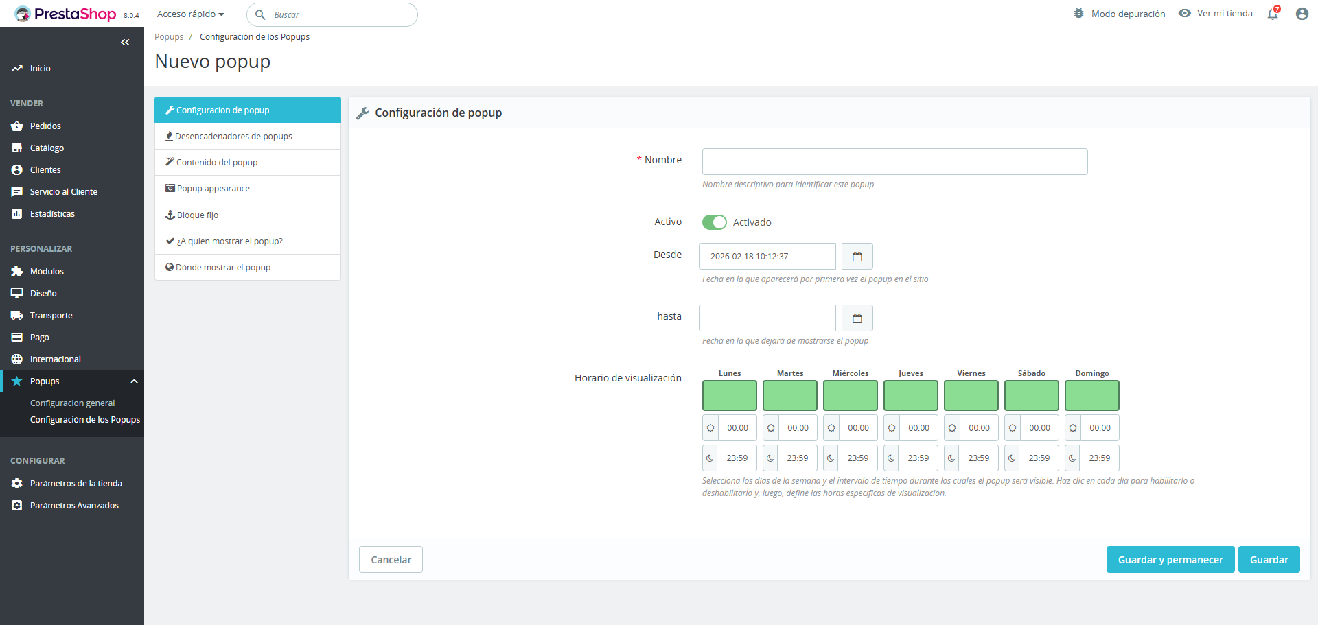Image resolution: width=1318 pixels, height=625 pixels.
Task: Switch to Donde mostrar el popup tab
Action: tap(248, 268)
